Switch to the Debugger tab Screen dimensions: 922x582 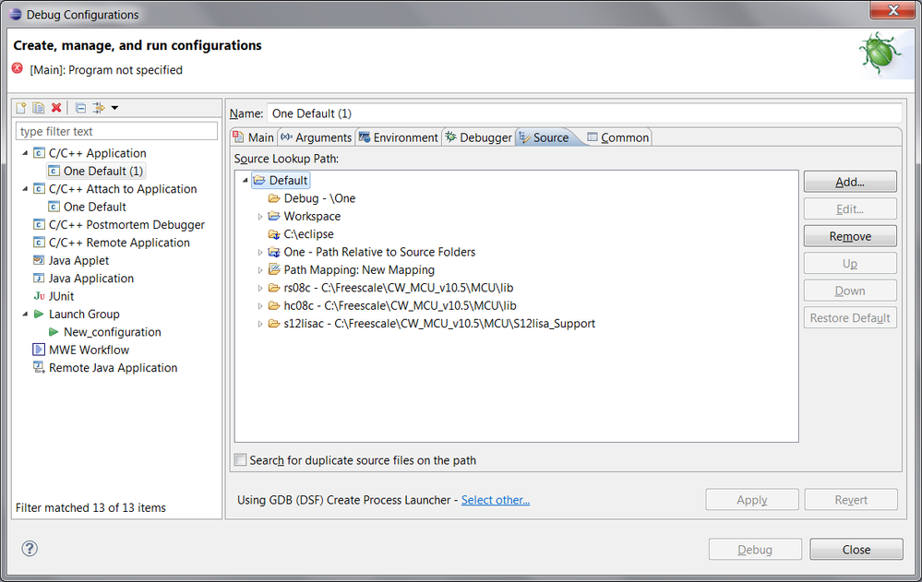click(477, 137)
